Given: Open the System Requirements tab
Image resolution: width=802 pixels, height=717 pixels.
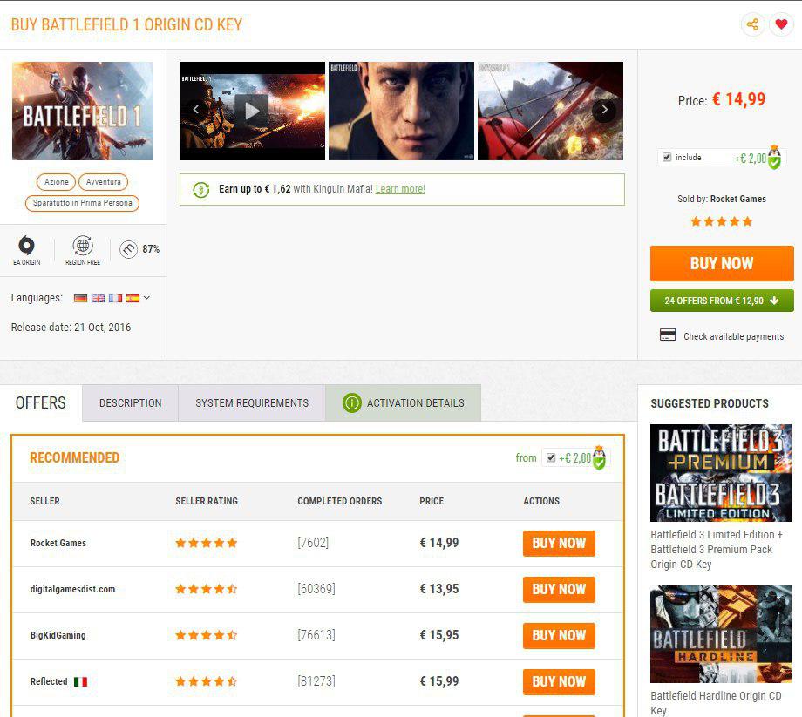Looking at the screenshot, I should 252,403.
